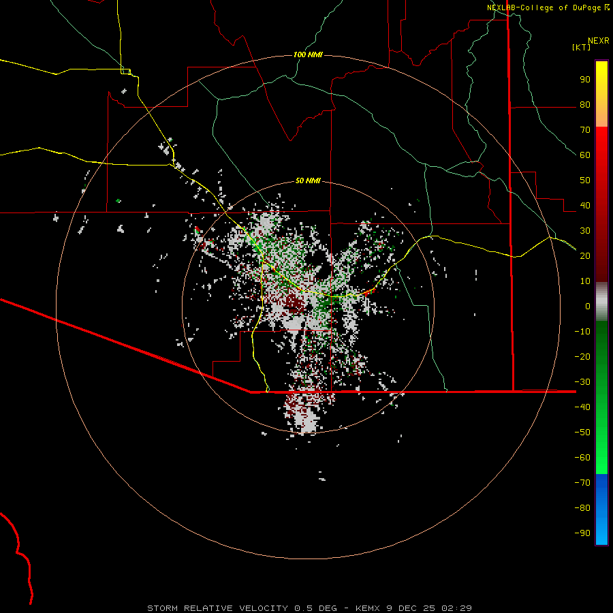
Task: Click the gray zero-velocity segment of color bar
Action: (x=601, y=302)
